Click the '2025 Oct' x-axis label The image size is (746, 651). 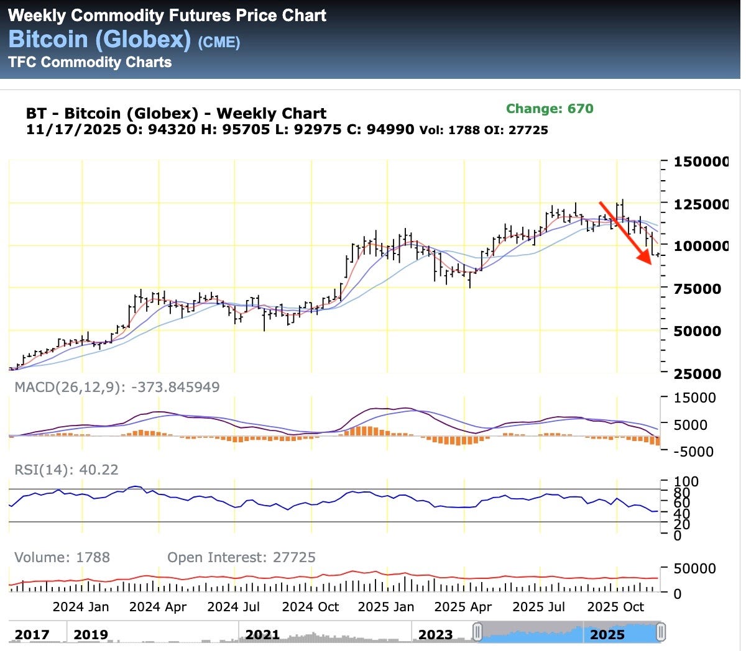[x=616, y=607]
